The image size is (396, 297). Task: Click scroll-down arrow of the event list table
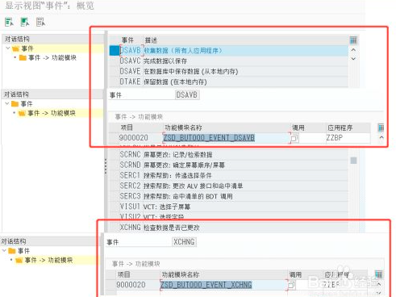(x=353, y=59)
